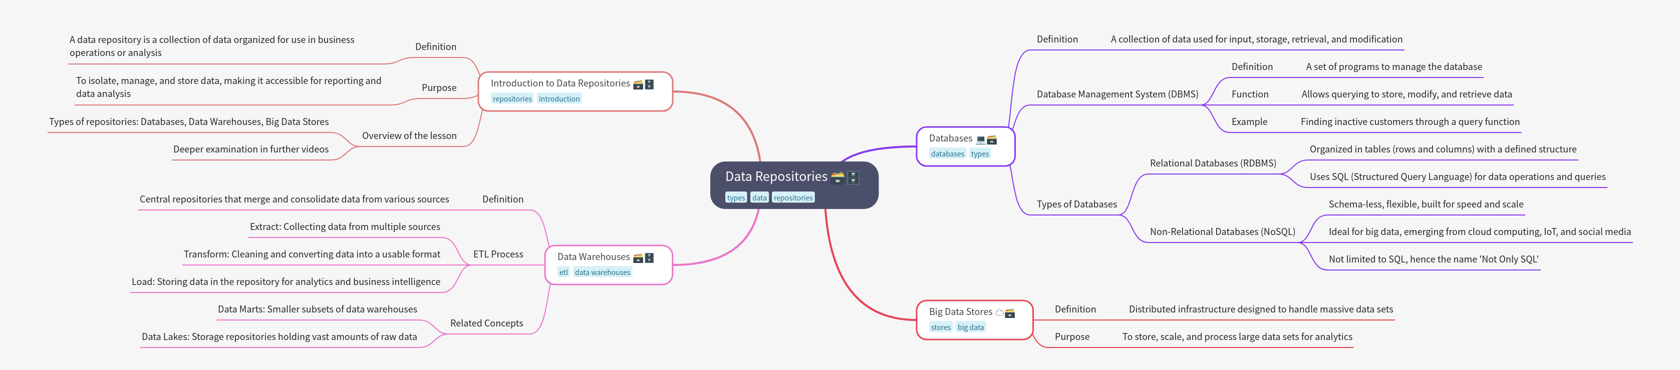Click 'Organized in tables (rows and columns)' text
Screen dimensions: 1680x370
(1443, 150)
